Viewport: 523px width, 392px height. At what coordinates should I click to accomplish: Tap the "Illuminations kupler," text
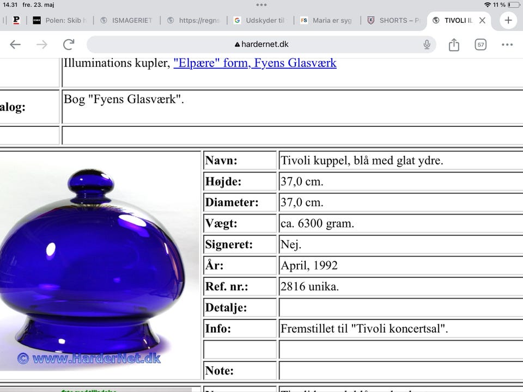(117, 63)
